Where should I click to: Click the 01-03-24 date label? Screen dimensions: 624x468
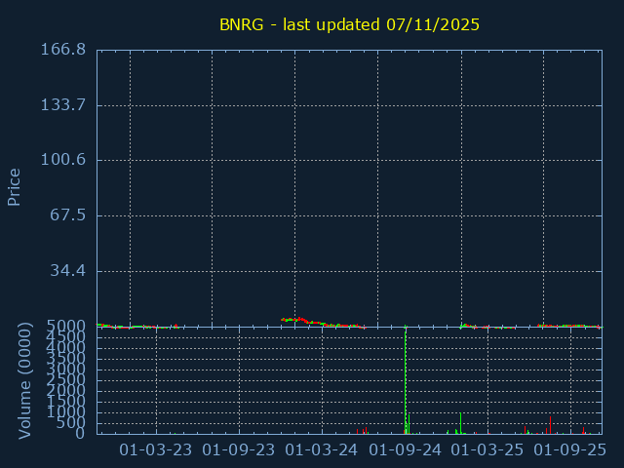pyautogui.click(x=322, y=449)
